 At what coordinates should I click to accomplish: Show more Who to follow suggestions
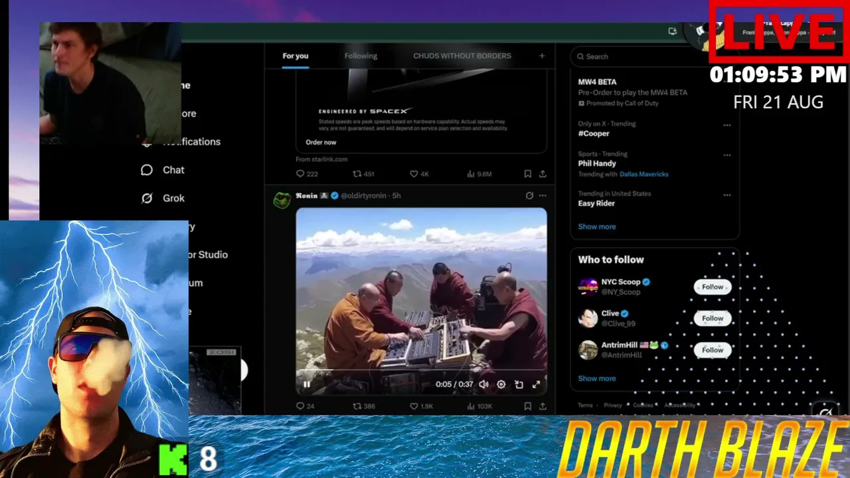coord(596,378)
